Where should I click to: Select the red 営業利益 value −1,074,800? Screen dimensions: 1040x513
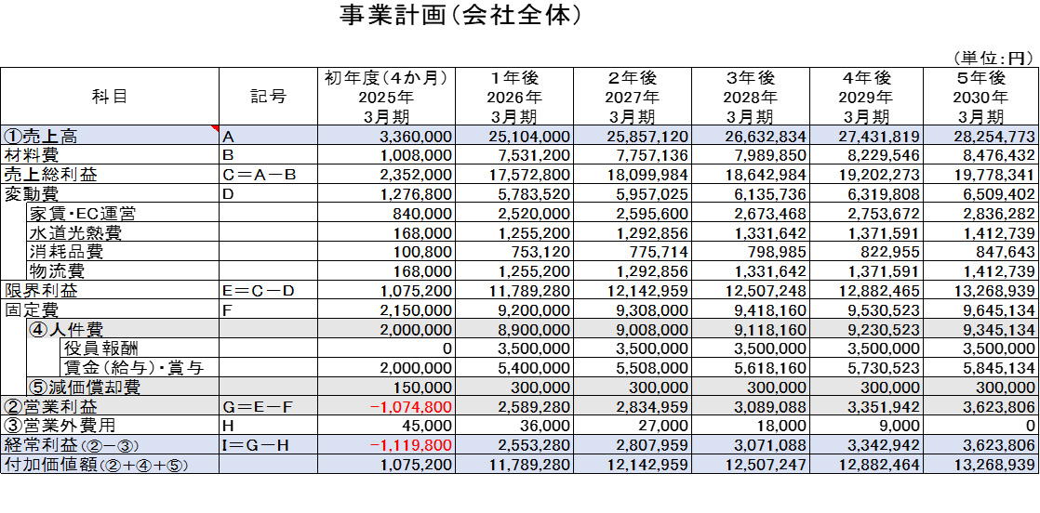[x=410, y=407]
